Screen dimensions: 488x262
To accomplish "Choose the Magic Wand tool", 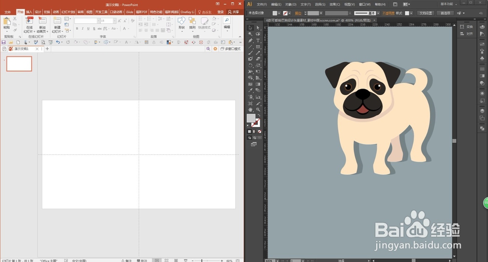I will coord(250,34).
